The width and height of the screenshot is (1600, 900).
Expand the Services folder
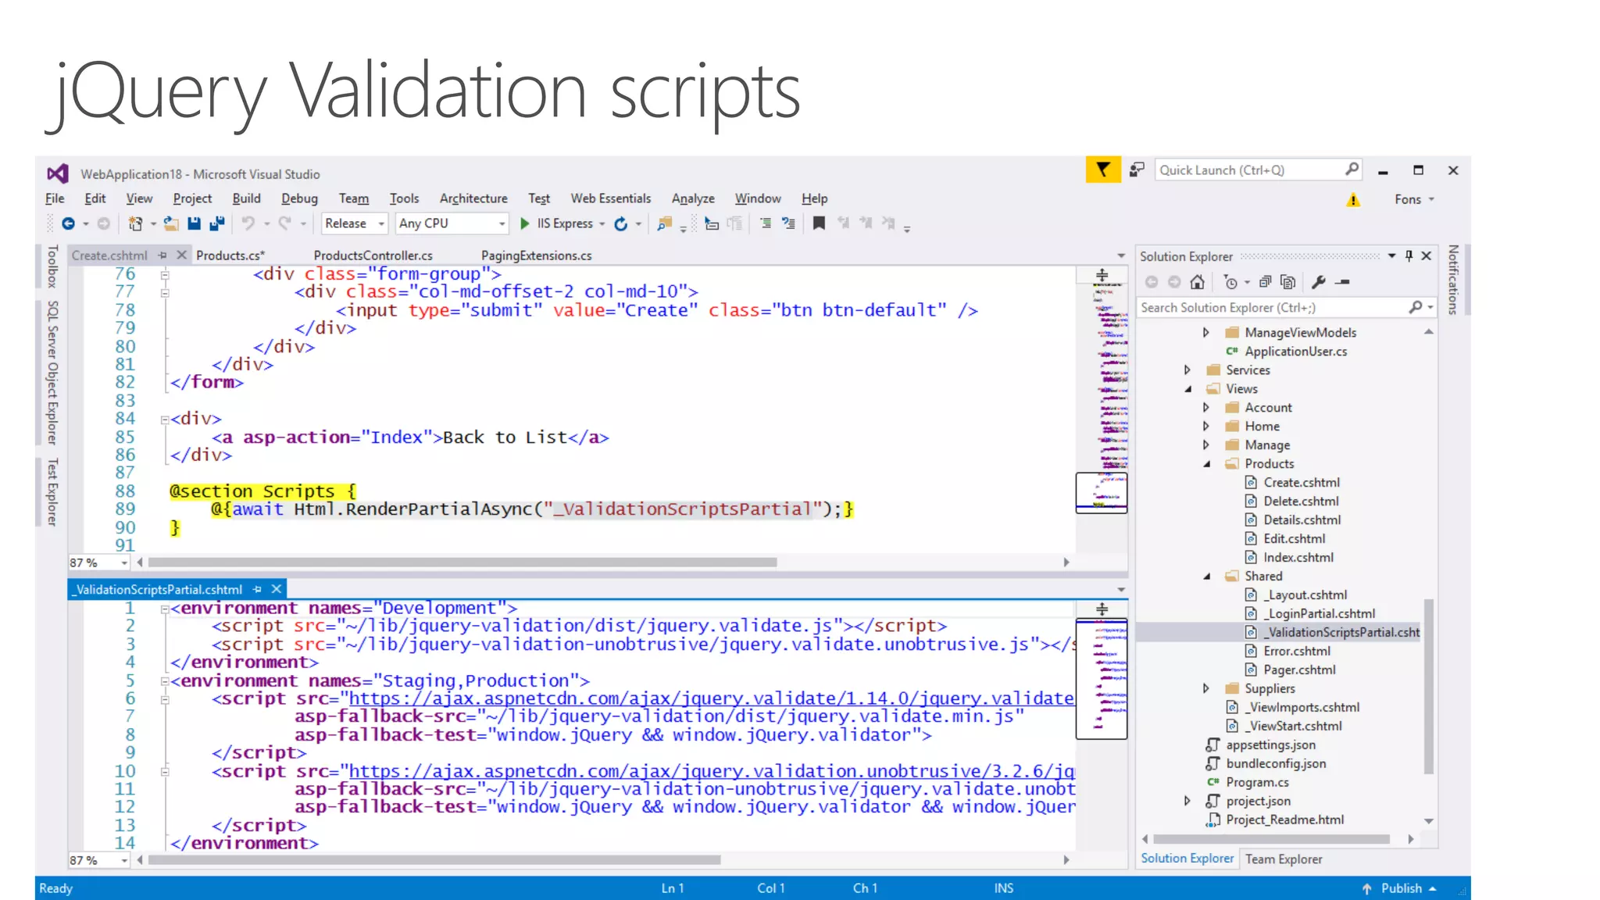click(1187, 370)
